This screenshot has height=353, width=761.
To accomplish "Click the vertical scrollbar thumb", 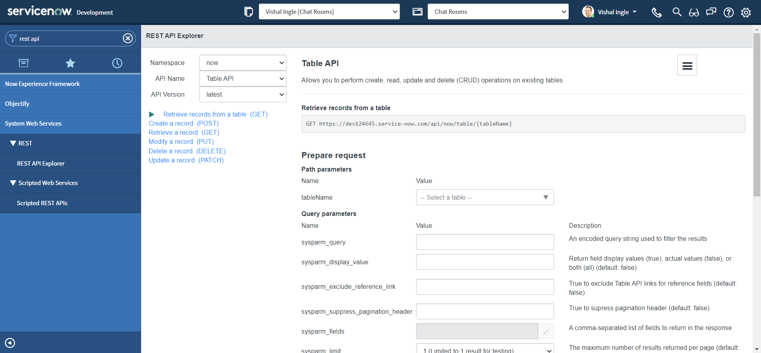I will point(757,115).
